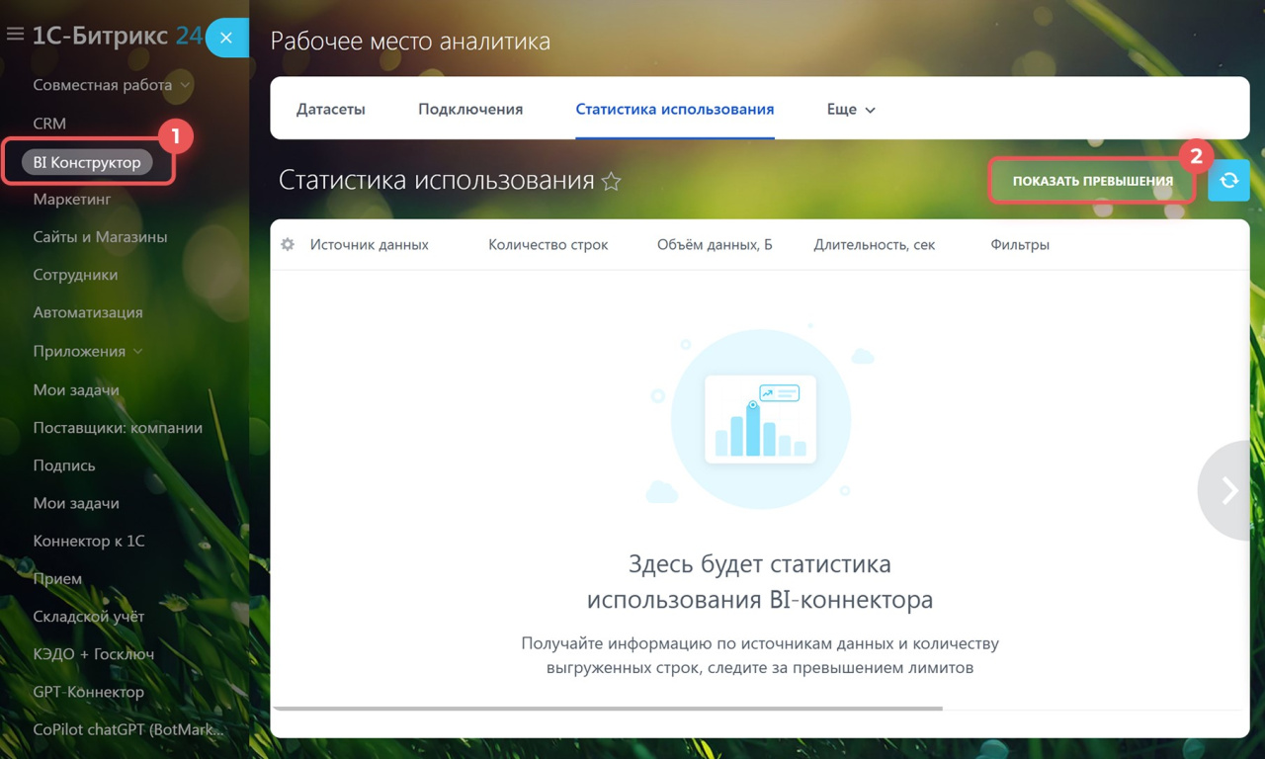Image resolution: width=1265 pixels, height=759 pixels.
Task: Expand the Приложения menu section
Action: click(x=88, y=351)
